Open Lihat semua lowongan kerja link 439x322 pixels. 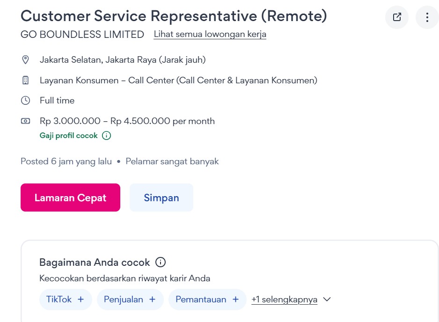pyautogui.click(x=210, y=34)
